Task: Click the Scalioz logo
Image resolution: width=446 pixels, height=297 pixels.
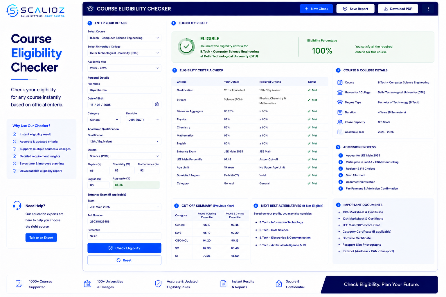Action: [35, 11]
